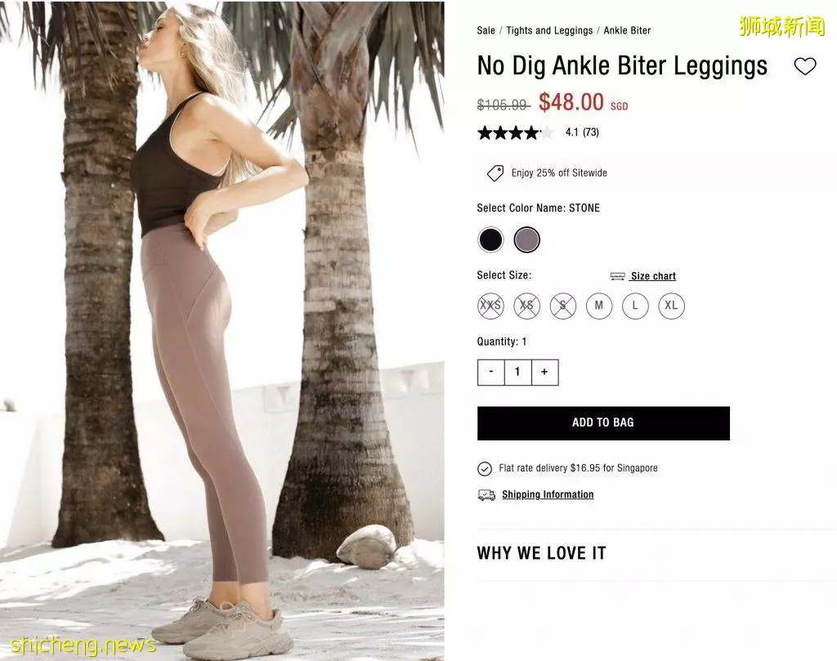The height and width of the screenshot is (661, 837).
Task: Click the star rating display
Action: pyautogui.click(x=515, y=132)
